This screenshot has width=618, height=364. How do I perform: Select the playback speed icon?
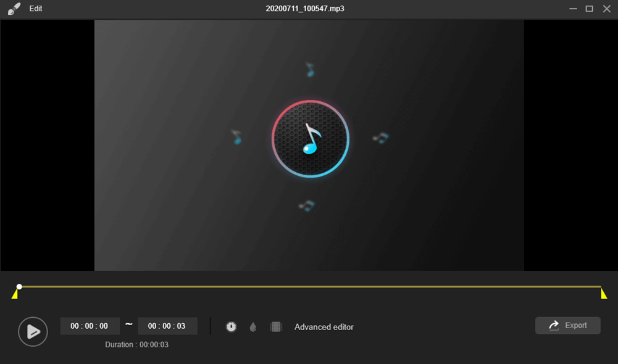pos(232,326)
